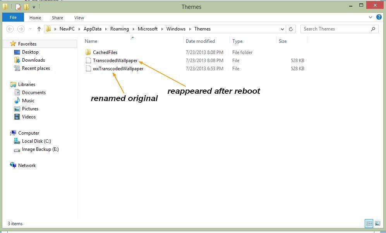Viewport: 386px width, 233px height.
Task: Click the search magnifier icon
Action: point(373,29)
